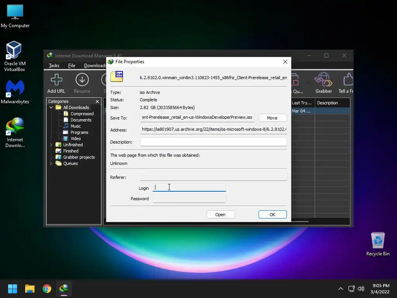Screen dimensions: 397x298
Task: Select Documents category
Action: point(81,120)
